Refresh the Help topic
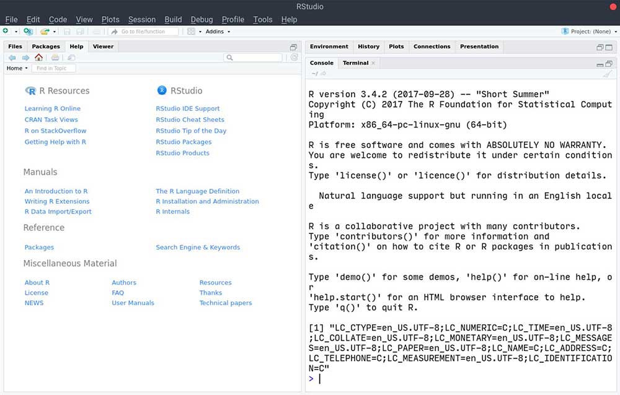The image size is (620, 395). coord(294,58)
